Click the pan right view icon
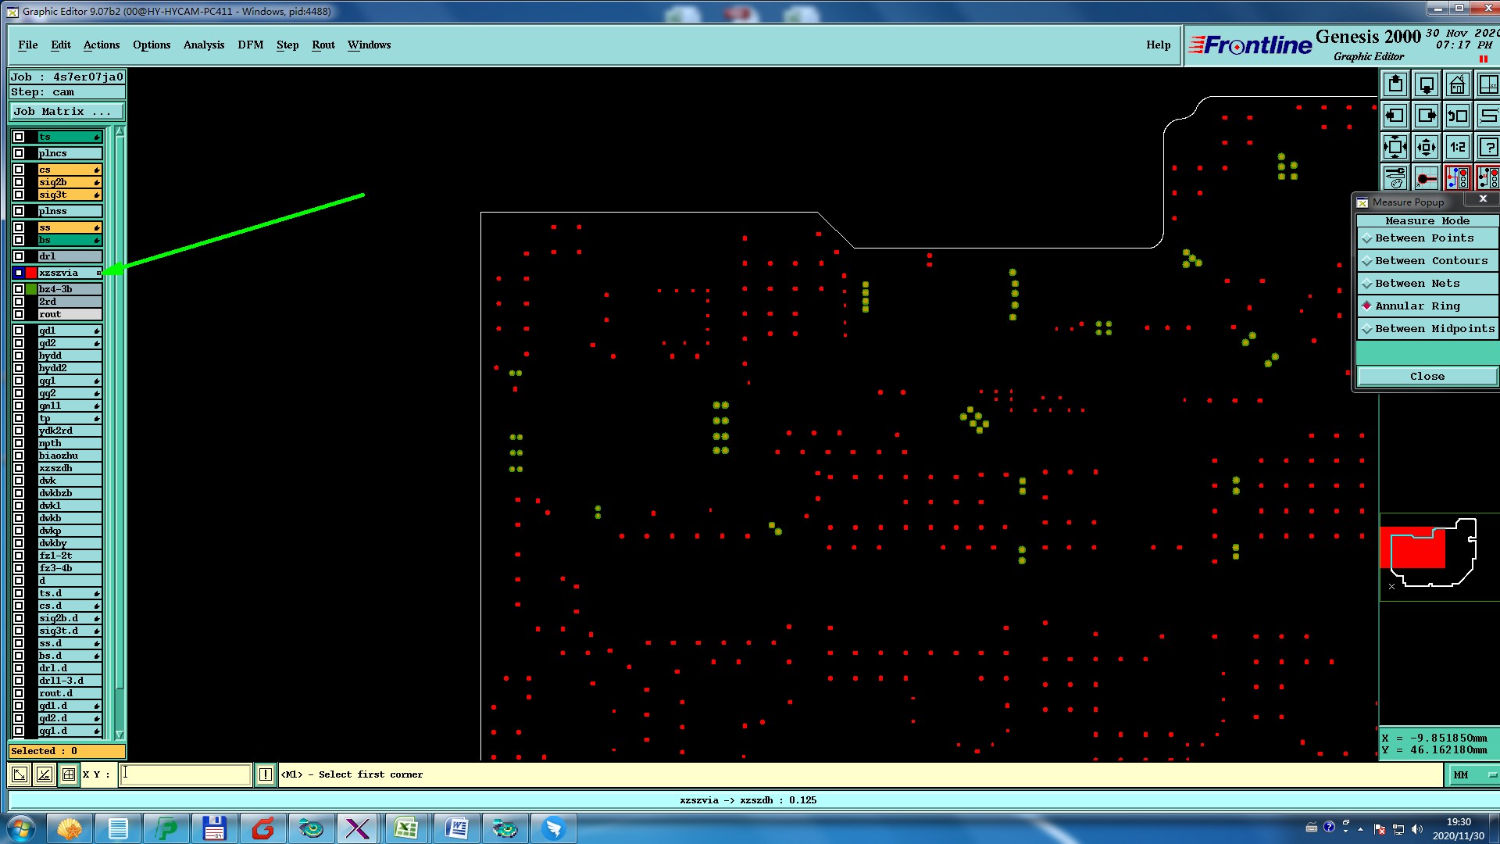1500x844 pixels. pyautogui.click(x=1427, y=116)
